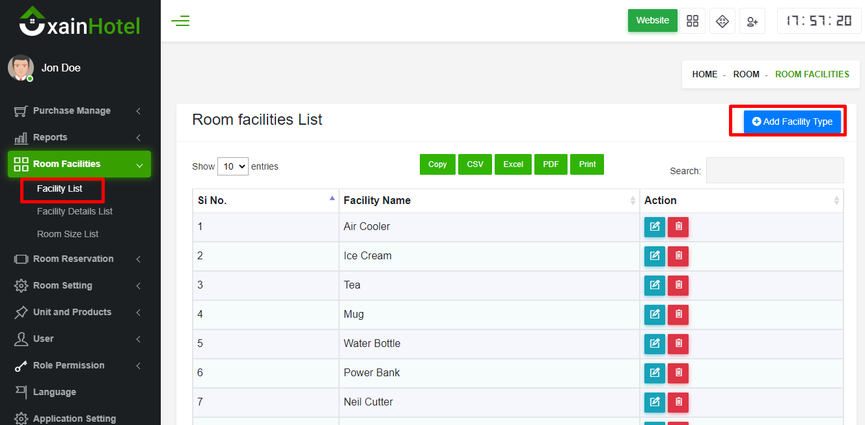Viewport: 865px width, 425px height.
Task: Click Jon Doe's profile avatar
Action: [x=21, y=68]
